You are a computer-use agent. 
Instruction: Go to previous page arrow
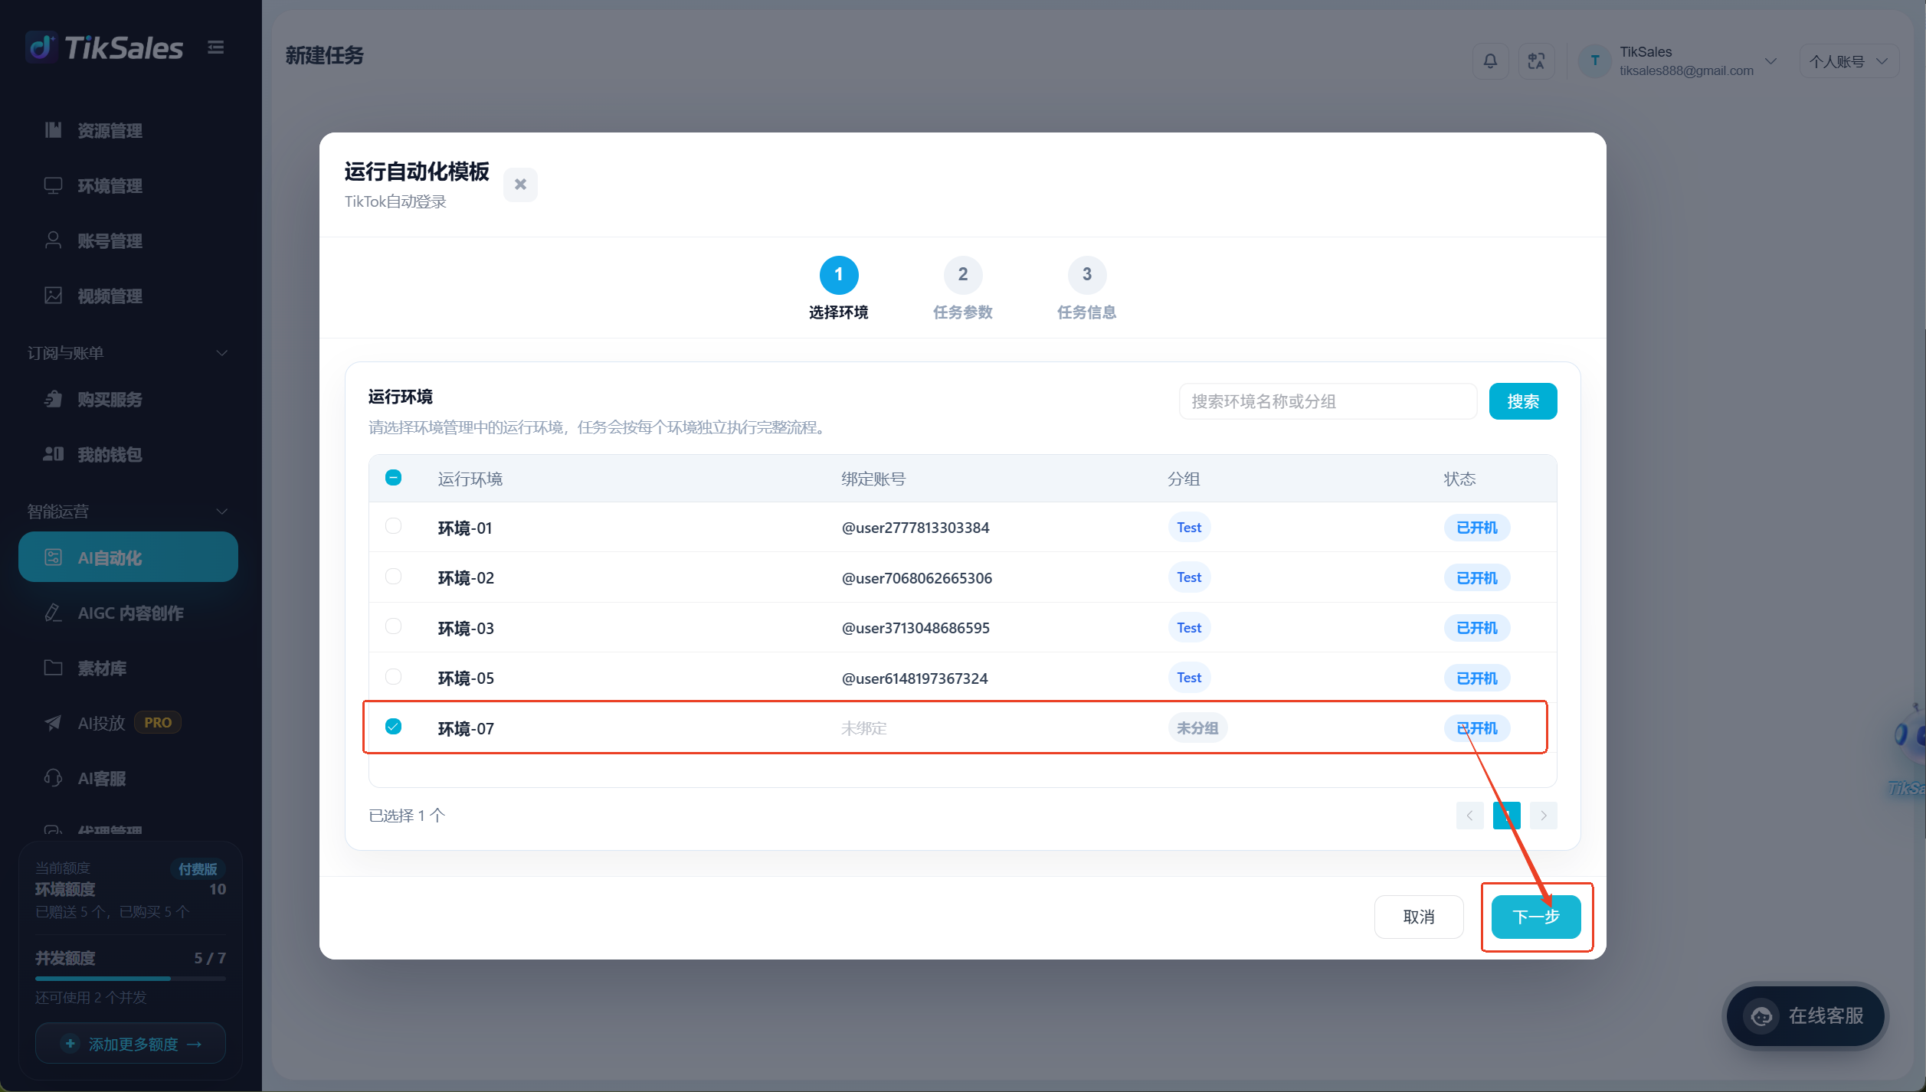[x=1469, y=816]
